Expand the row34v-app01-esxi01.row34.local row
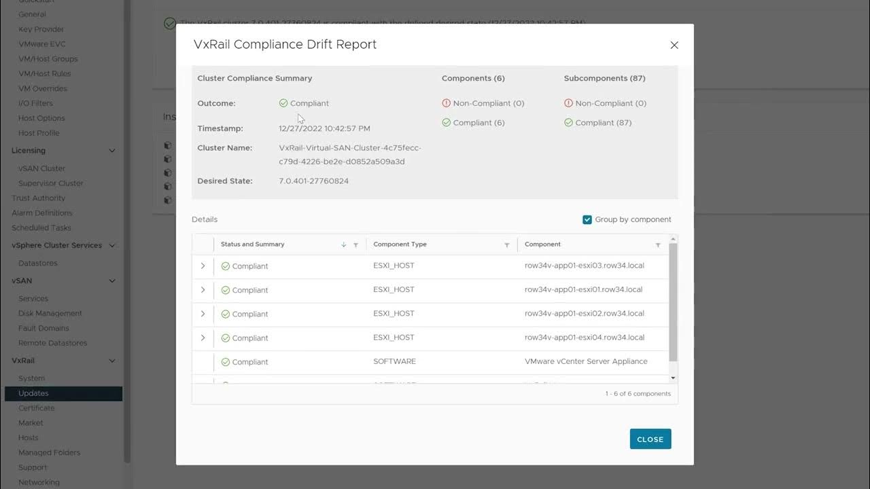 (203, 290)
